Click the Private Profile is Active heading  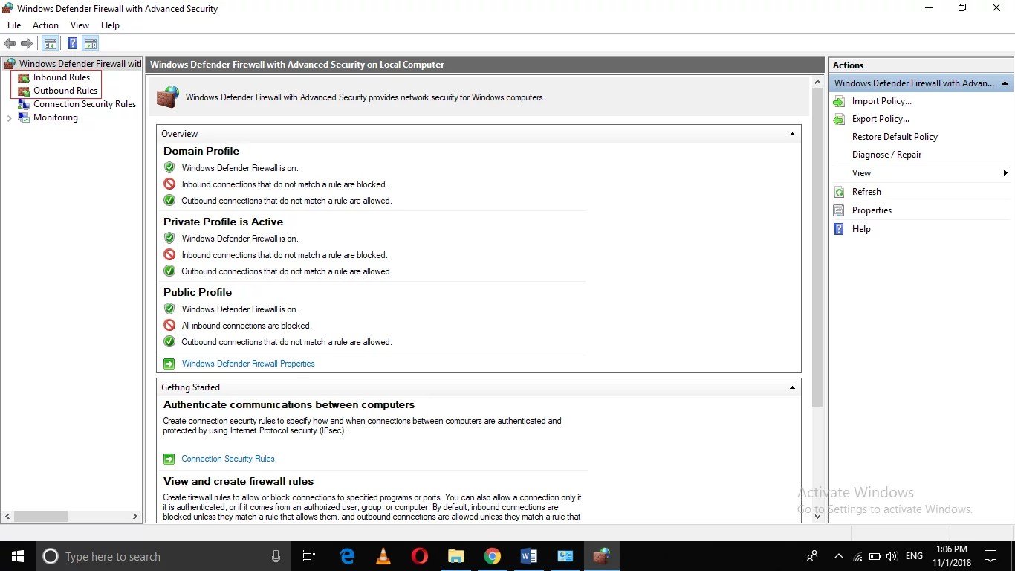223,222
